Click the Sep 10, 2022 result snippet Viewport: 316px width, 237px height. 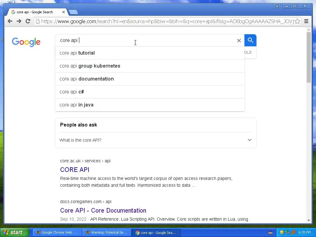pyautogui.click(x=154, y=219)
